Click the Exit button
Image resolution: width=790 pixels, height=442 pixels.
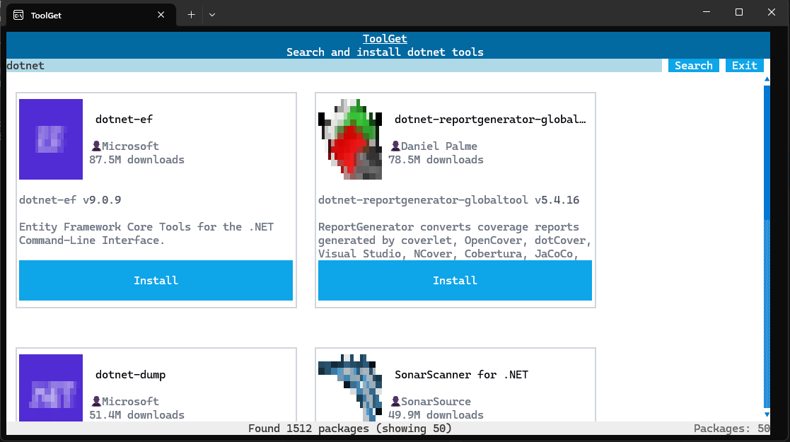tap(745, 66)
